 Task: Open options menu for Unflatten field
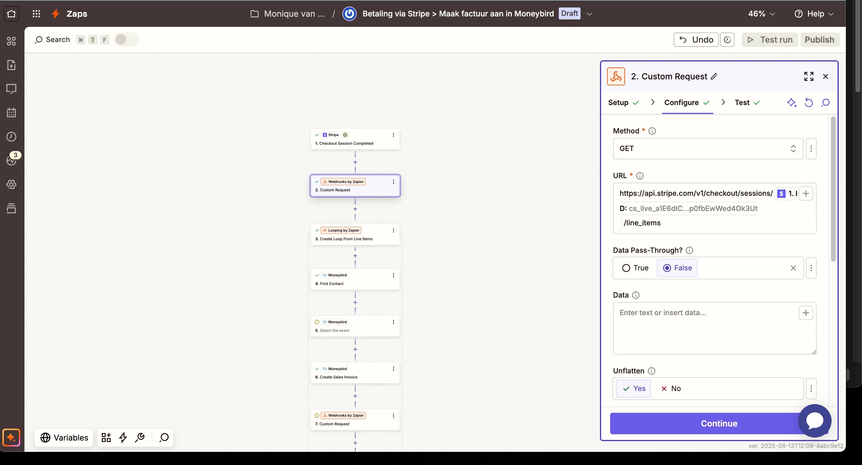pyautogui.click(x=811, y=388)
